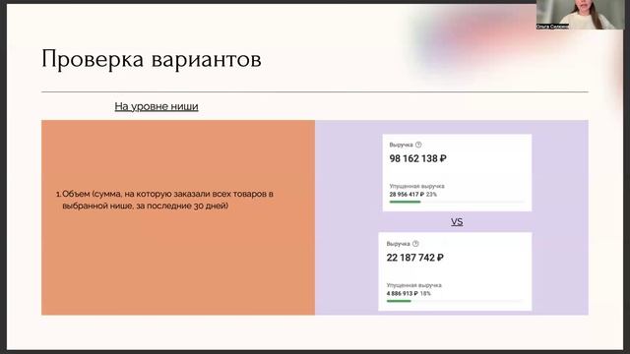Image resolution: width=630 pixels, height=354 pixels.
Task: Click the presenter name label on the webcam
Action: [x=552, y=27]
